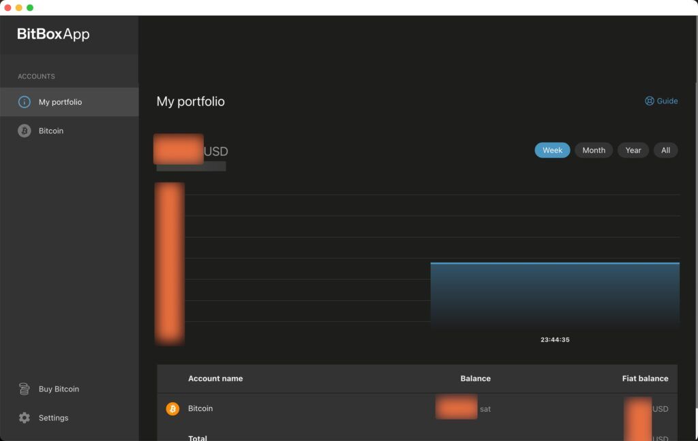The image size is (698, 441).
Task: Click the orange Bitcoin logo in account table
Action: [172, 408]
